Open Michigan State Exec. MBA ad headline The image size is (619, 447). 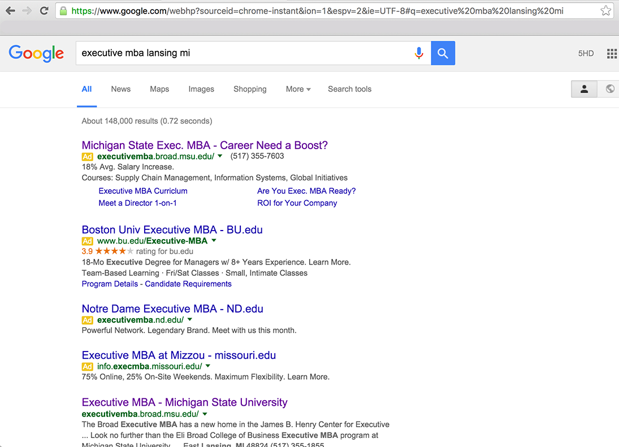205,145
